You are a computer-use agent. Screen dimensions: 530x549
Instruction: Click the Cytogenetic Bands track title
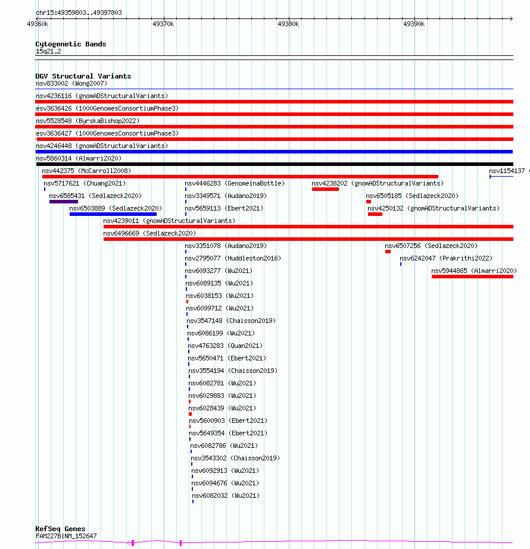71,44
